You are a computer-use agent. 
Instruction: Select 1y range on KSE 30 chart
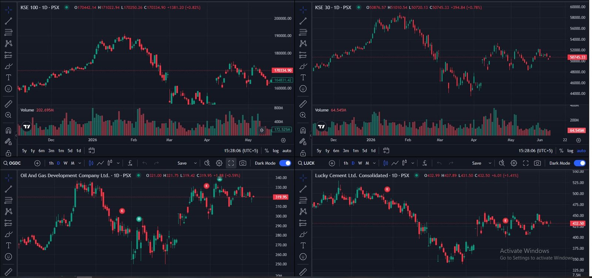point(327,151)
